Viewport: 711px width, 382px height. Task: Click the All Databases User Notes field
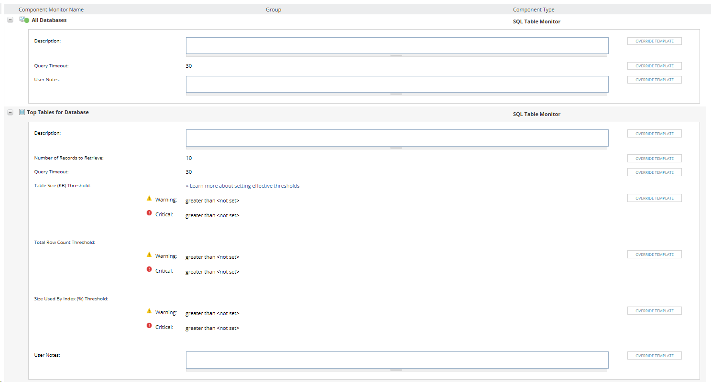click(397, 84)
